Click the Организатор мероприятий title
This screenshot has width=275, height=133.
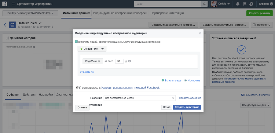[x=35, y=4]
